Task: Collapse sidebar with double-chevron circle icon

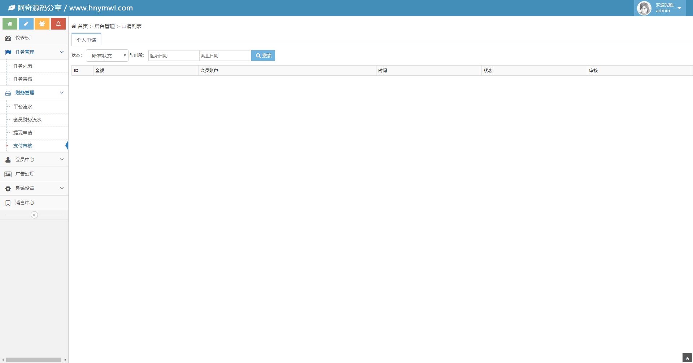Action: pos(34,215)
